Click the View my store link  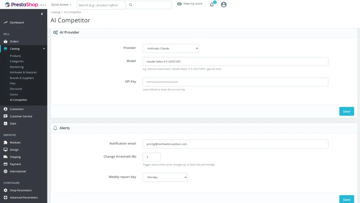click(193, 4)
